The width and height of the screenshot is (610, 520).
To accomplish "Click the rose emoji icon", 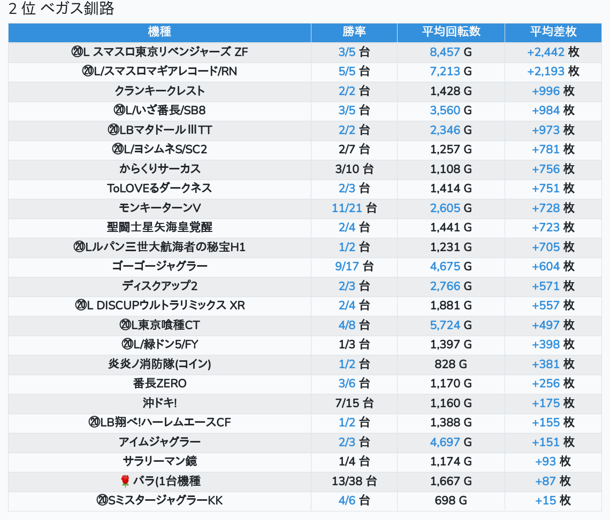I will pyautogui.click(x=125, y=481).
